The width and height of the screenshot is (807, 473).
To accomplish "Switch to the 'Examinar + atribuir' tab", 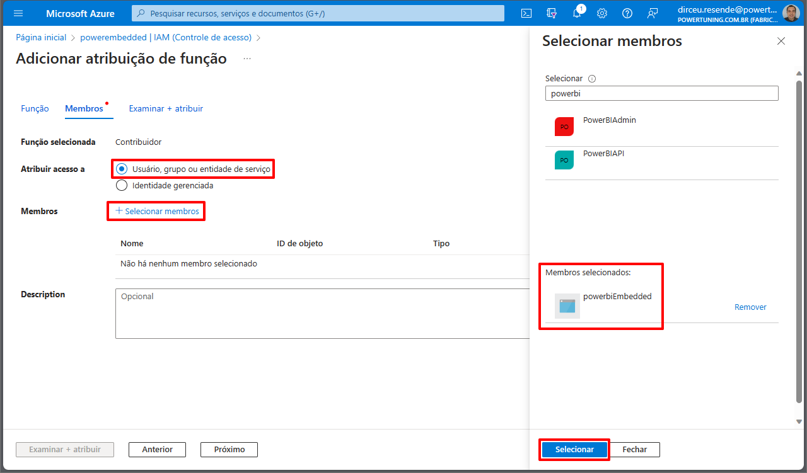I will pos(166,108).
